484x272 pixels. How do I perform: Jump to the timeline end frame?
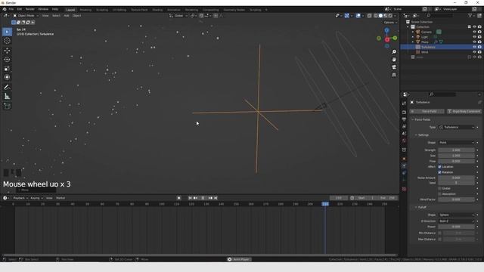click(216, 198)
